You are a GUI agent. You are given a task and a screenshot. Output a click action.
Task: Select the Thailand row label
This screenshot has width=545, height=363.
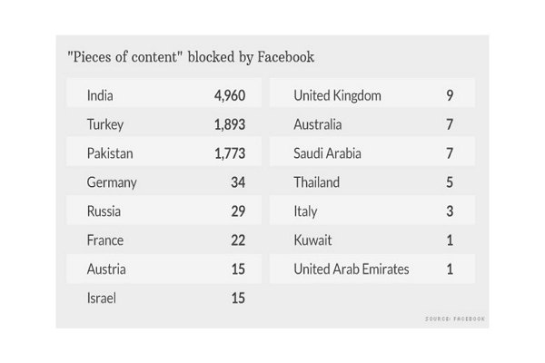[316, 182]
